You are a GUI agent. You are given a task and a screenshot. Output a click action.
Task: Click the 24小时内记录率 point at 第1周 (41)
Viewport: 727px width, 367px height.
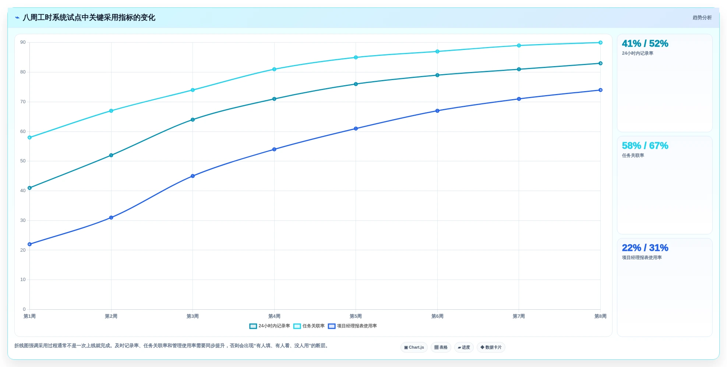(30, 188)
